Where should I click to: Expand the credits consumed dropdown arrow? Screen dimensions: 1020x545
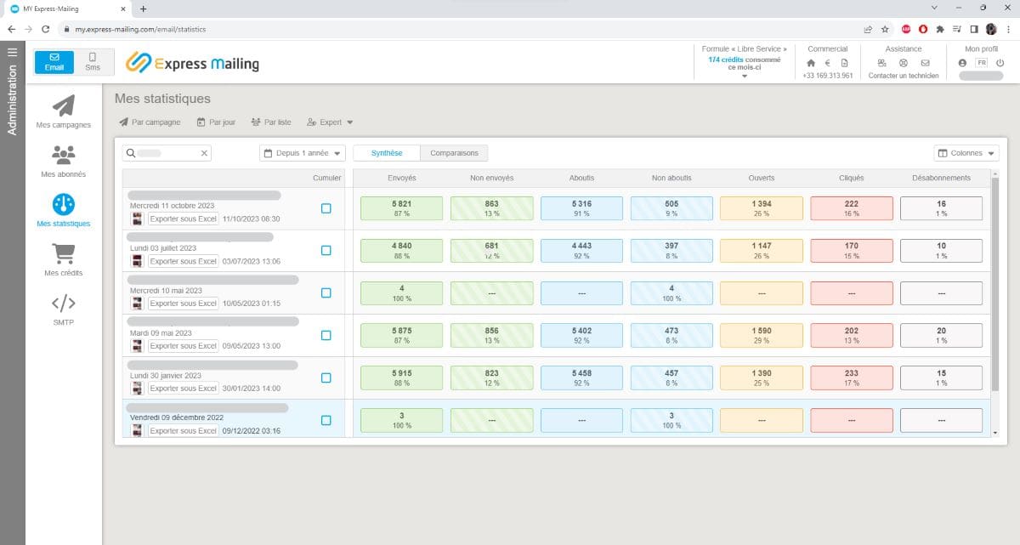point(745,77)
